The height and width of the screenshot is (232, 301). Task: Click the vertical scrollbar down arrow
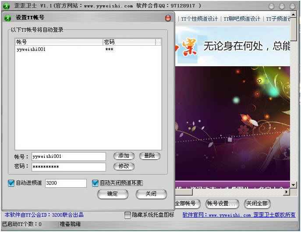click(293, 185)
